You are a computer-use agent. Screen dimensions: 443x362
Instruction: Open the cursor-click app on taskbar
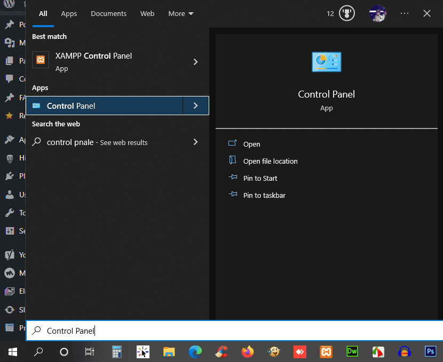143,351
